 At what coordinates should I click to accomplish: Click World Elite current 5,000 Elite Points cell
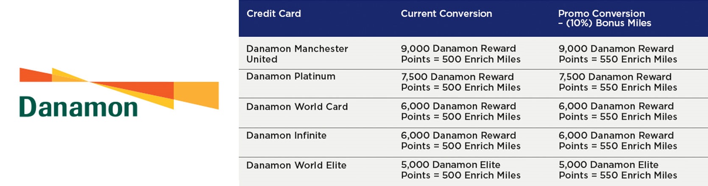click(x=461, y=170)
